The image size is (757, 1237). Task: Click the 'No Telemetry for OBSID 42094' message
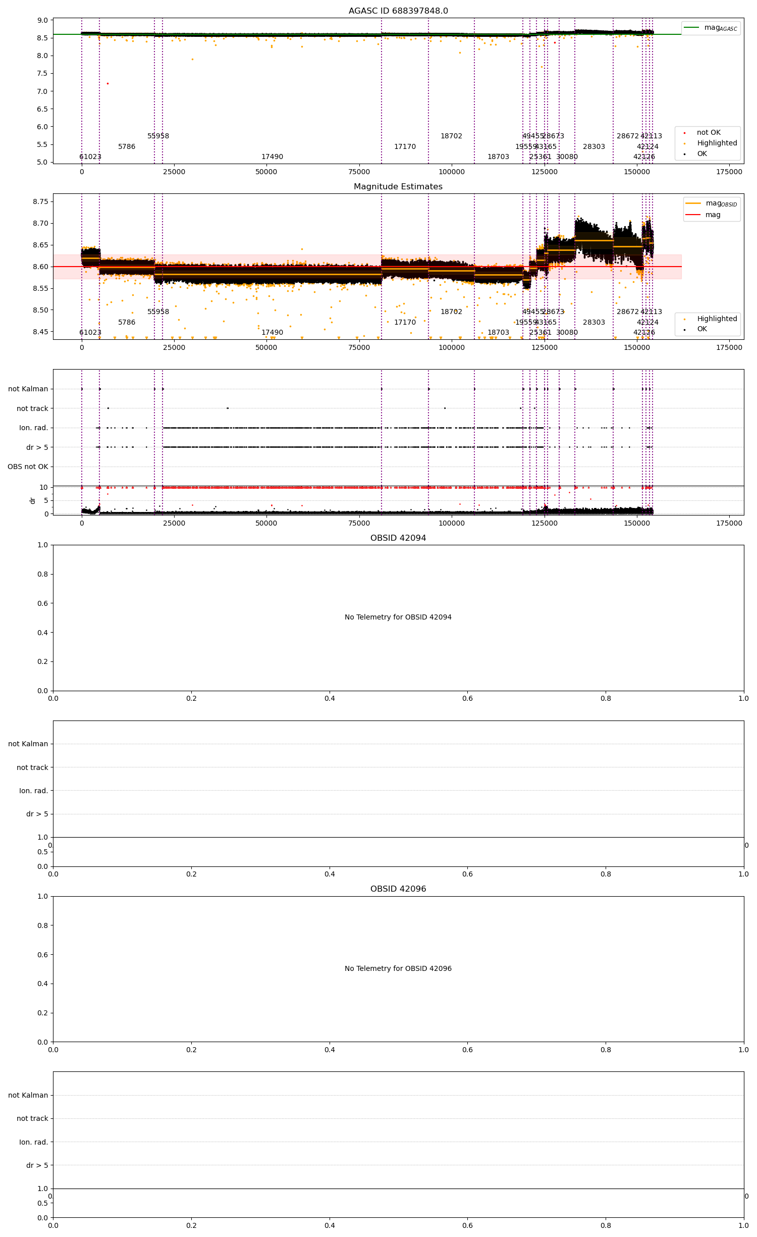(398, 617)
